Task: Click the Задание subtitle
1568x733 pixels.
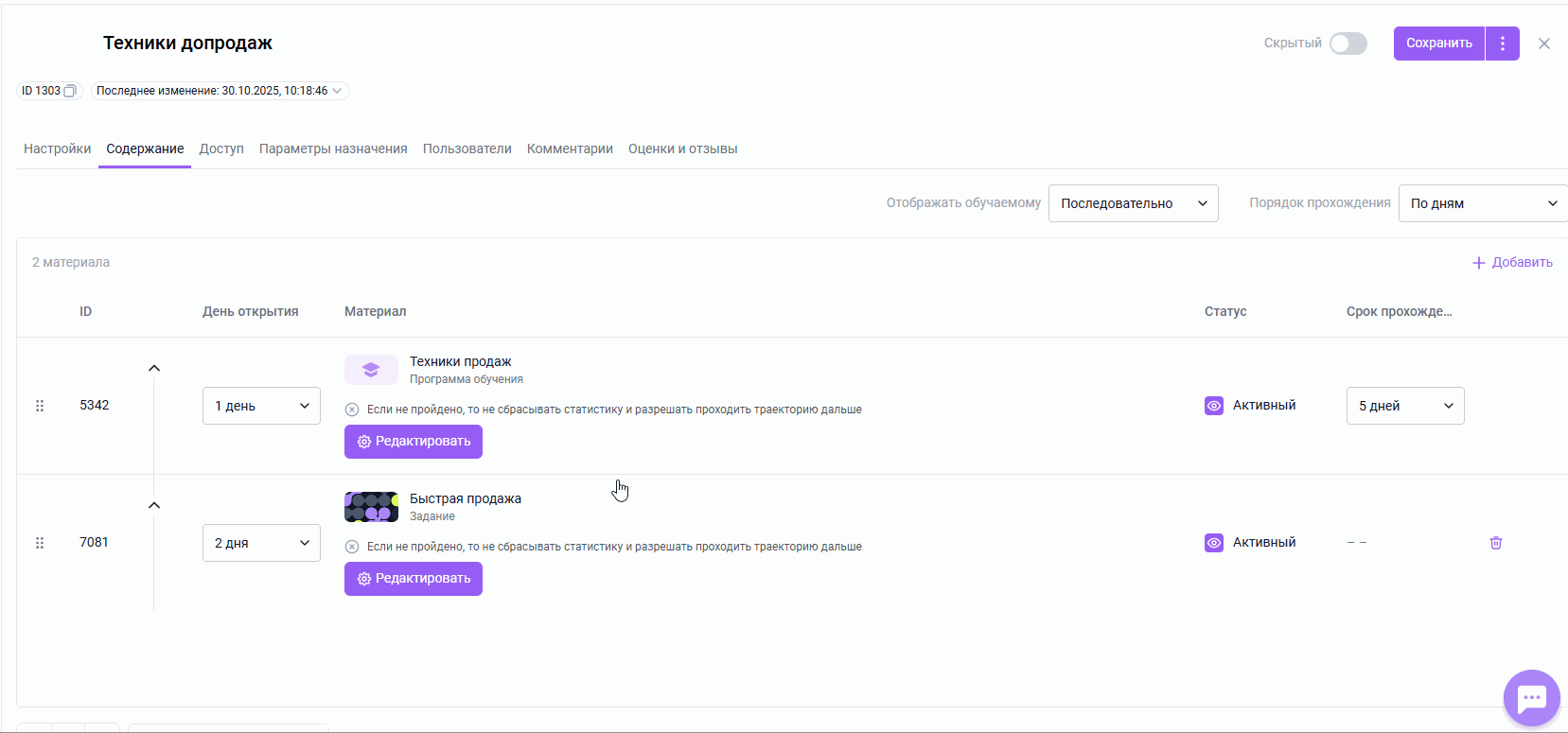Action: pos(432,516)
